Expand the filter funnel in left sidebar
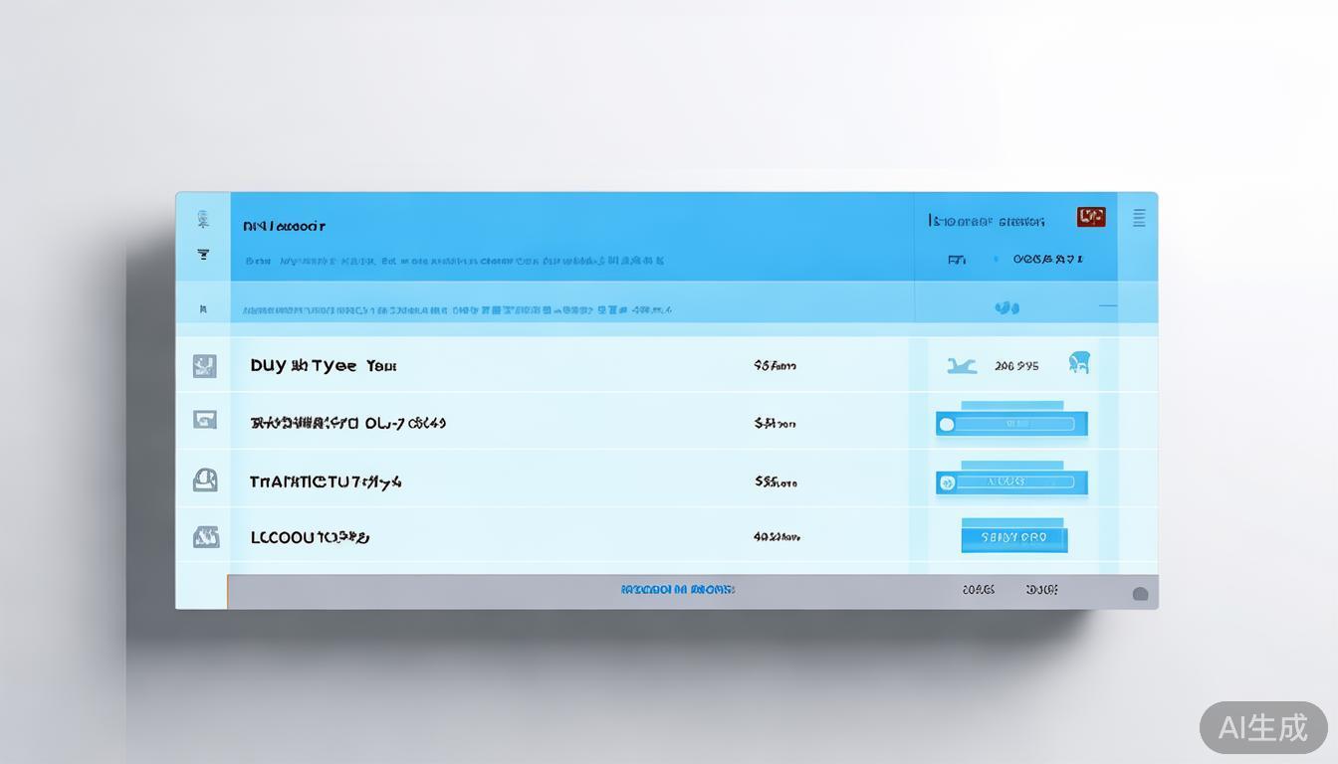 [203, 255]
